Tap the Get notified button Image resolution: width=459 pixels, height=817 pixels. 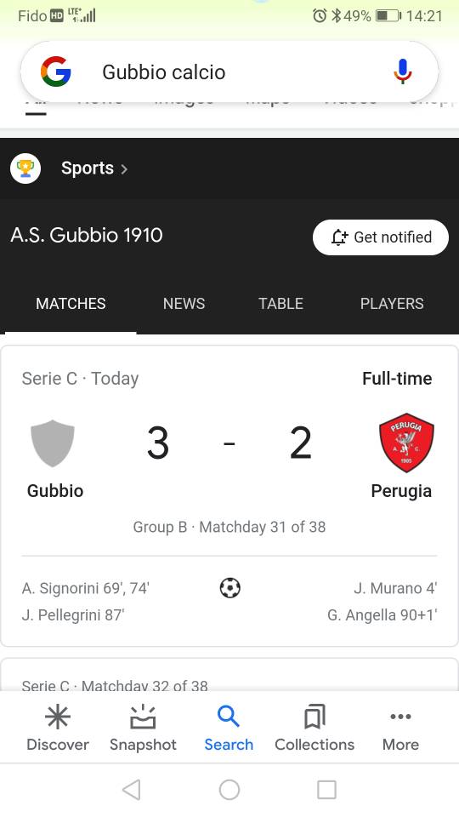pos(381,237)
